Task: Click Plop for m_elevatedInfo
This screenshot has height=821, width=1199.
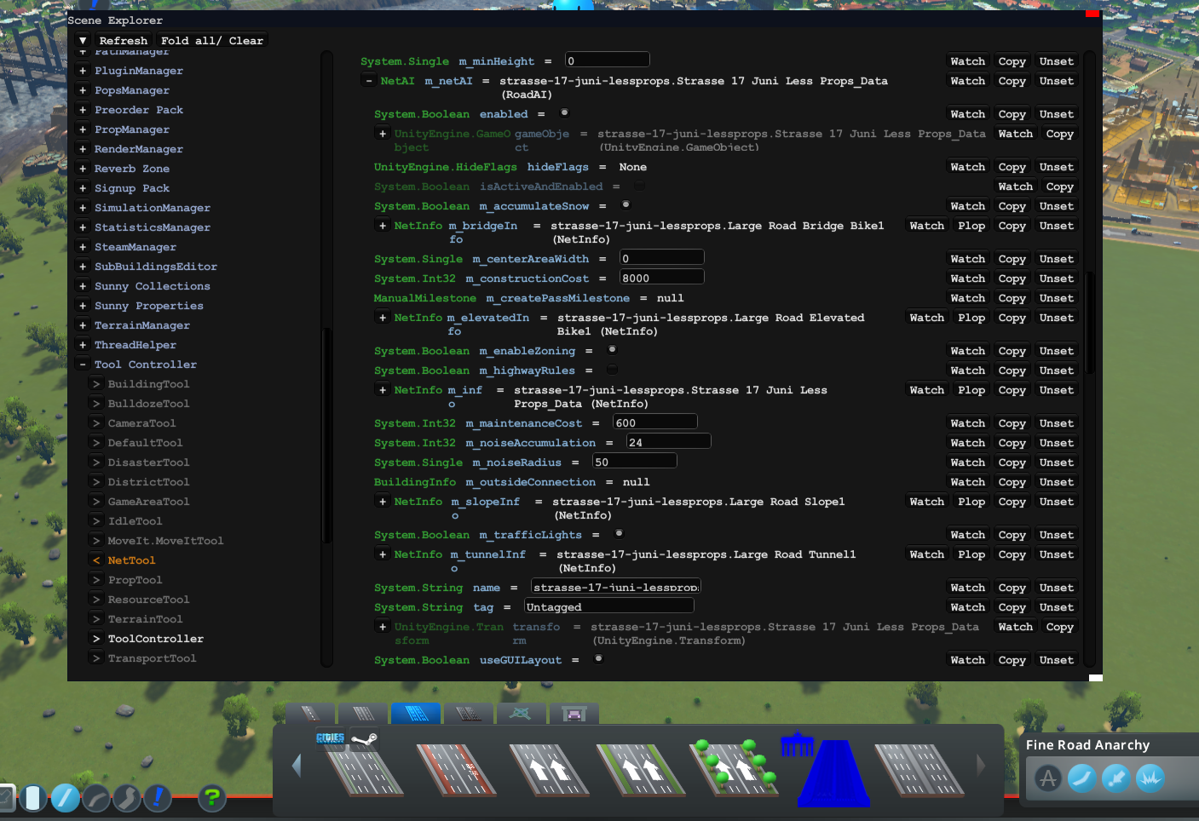Action: (971, 318)
